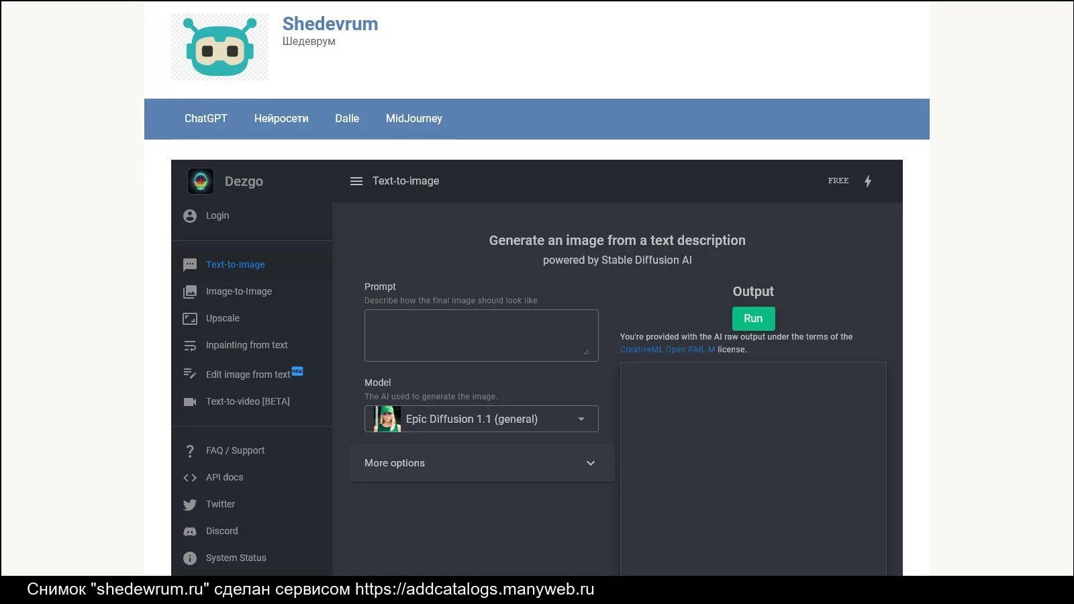Click the Twitter bird icon
Viewport: 1074px width, 604px height.
190,505
